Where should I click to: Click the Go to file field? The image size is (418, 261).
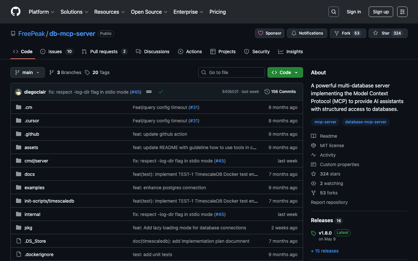(231, 72)
